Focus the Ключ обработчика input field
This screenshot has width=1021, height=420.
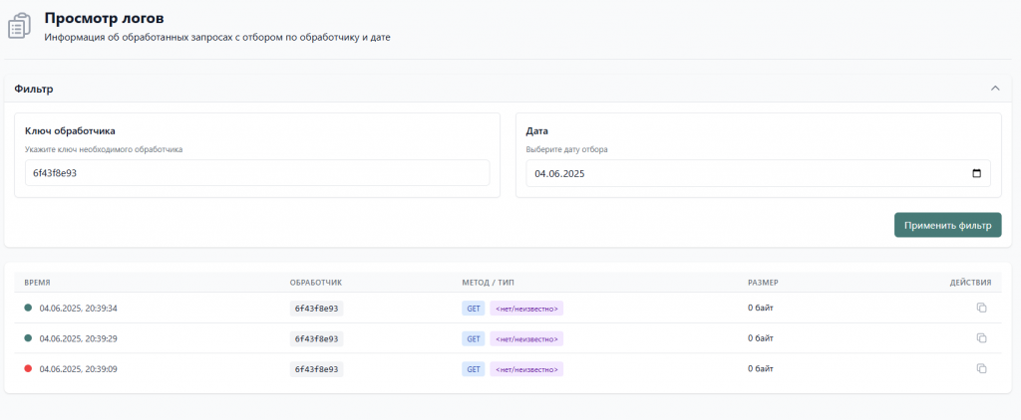257,173
